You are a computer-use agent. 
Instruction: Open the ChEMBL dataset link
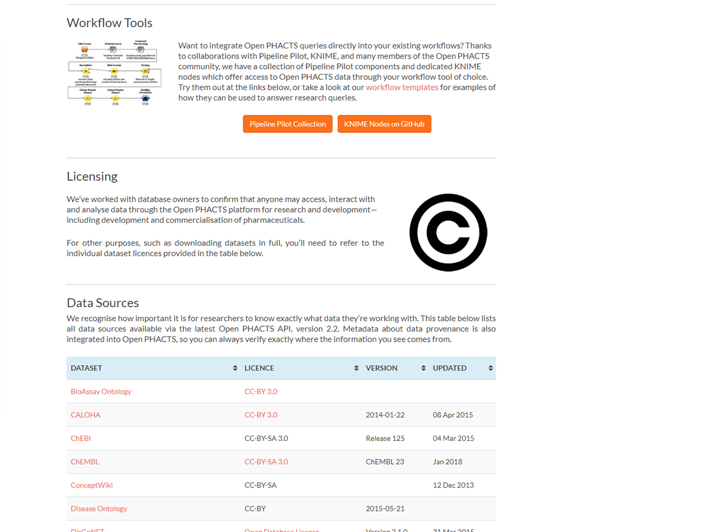pyautogui.click(x=85, y=462)
